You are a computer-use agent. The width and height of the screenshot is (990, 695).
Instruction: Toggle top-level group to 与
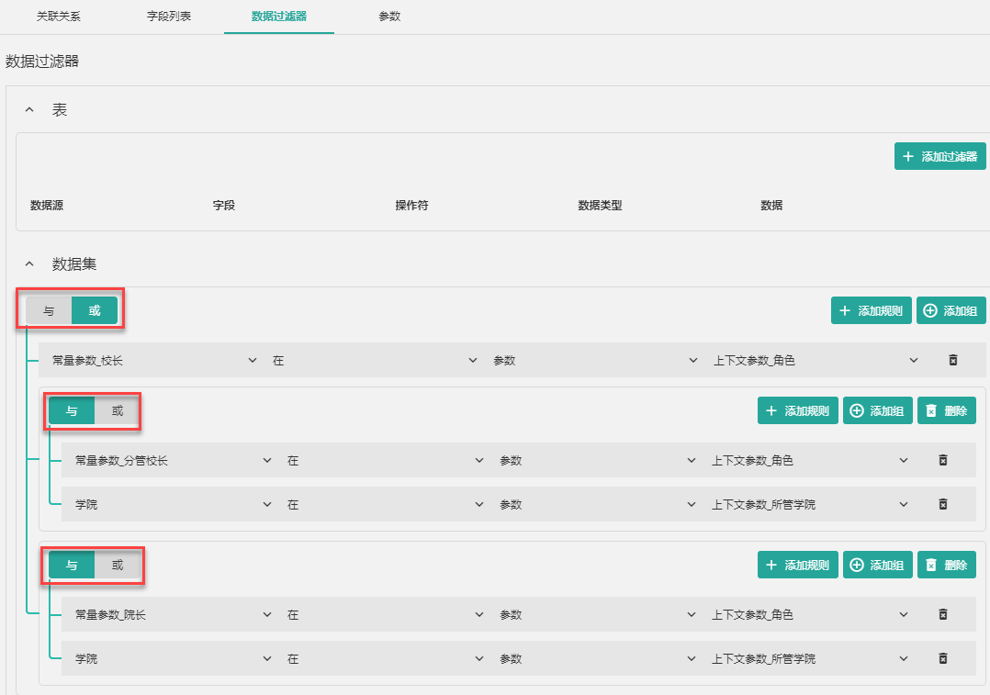pyautogui.click(x=49, y=310)
